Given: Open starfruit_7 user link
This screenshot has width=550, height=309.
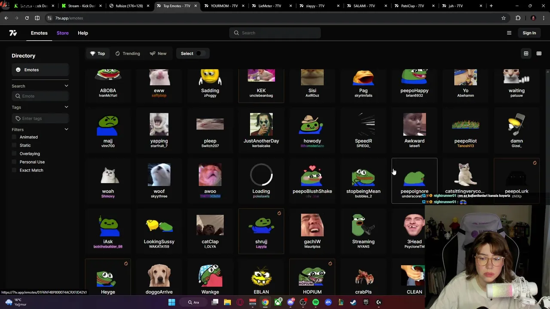Looking at the screenshot, I should coord(159,146).
